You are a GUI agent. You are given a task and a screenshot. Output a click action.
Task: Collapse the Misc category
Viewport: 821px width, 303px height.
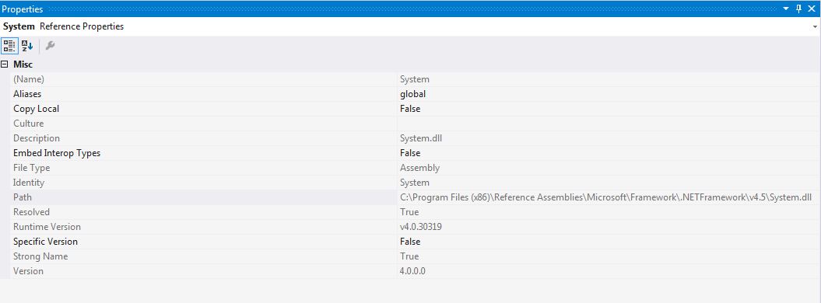[5, 64]
